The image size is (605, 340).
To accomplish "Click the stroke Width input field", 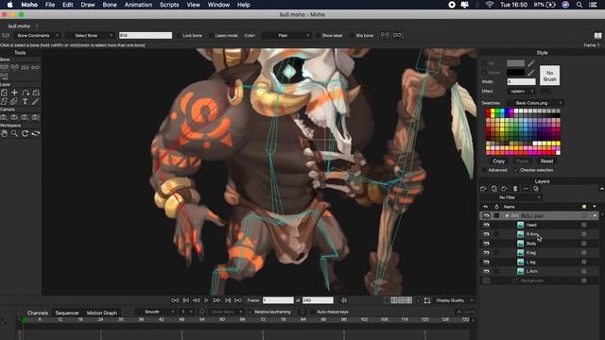I will pyautogui.click(x=521, y=82).
